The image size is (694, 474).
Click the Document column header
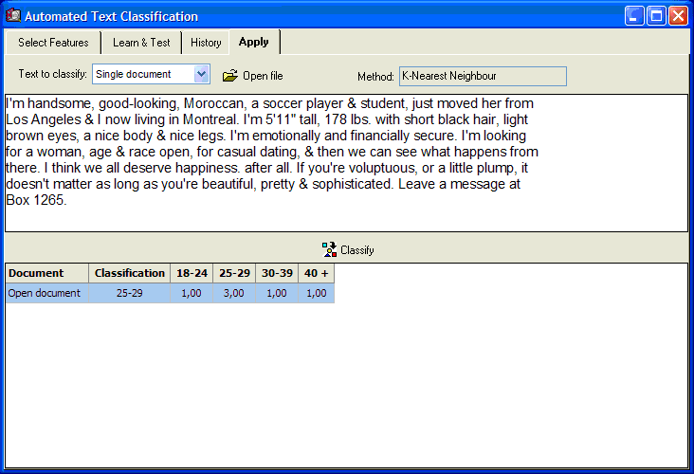pyautogui.click(x=47, y=273)
